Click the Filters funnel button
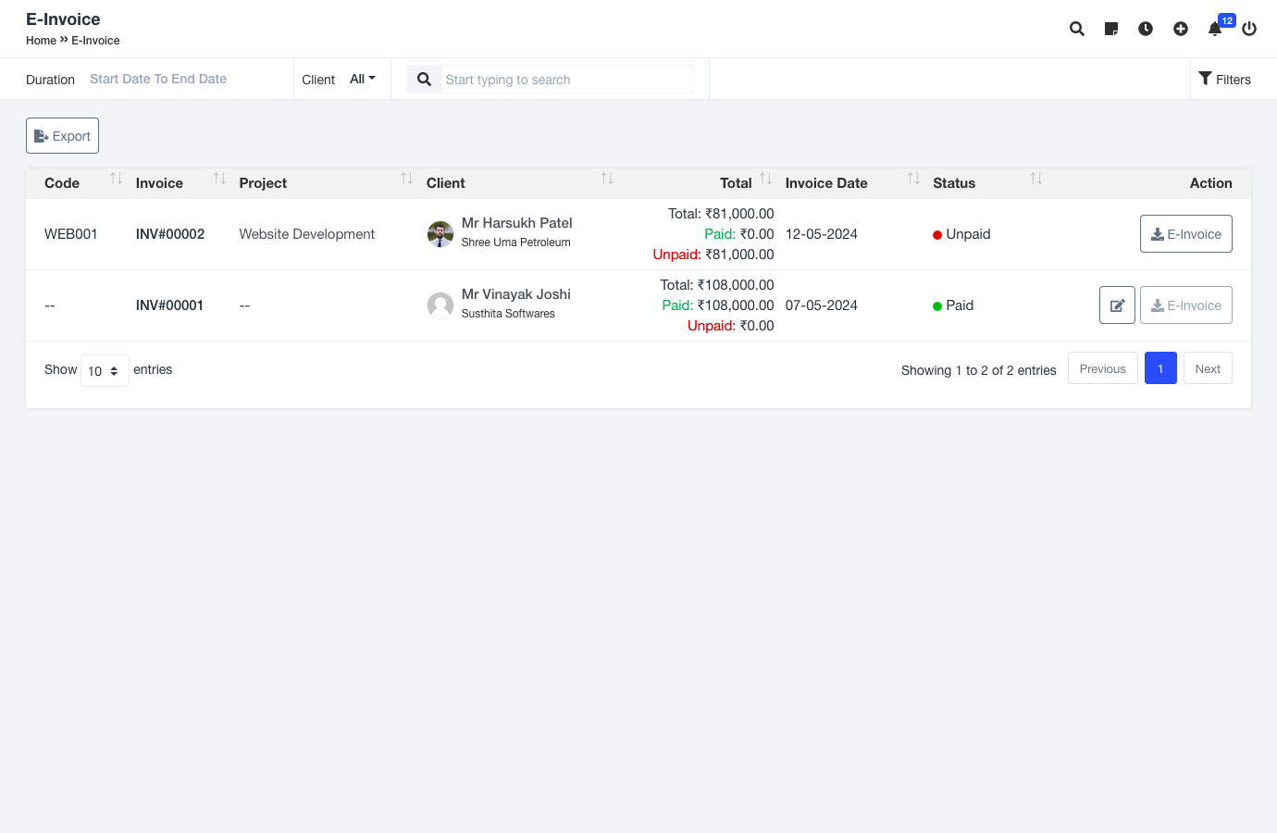The height and width of the screenshot is (833, 1277). (x=1224, y=80)
